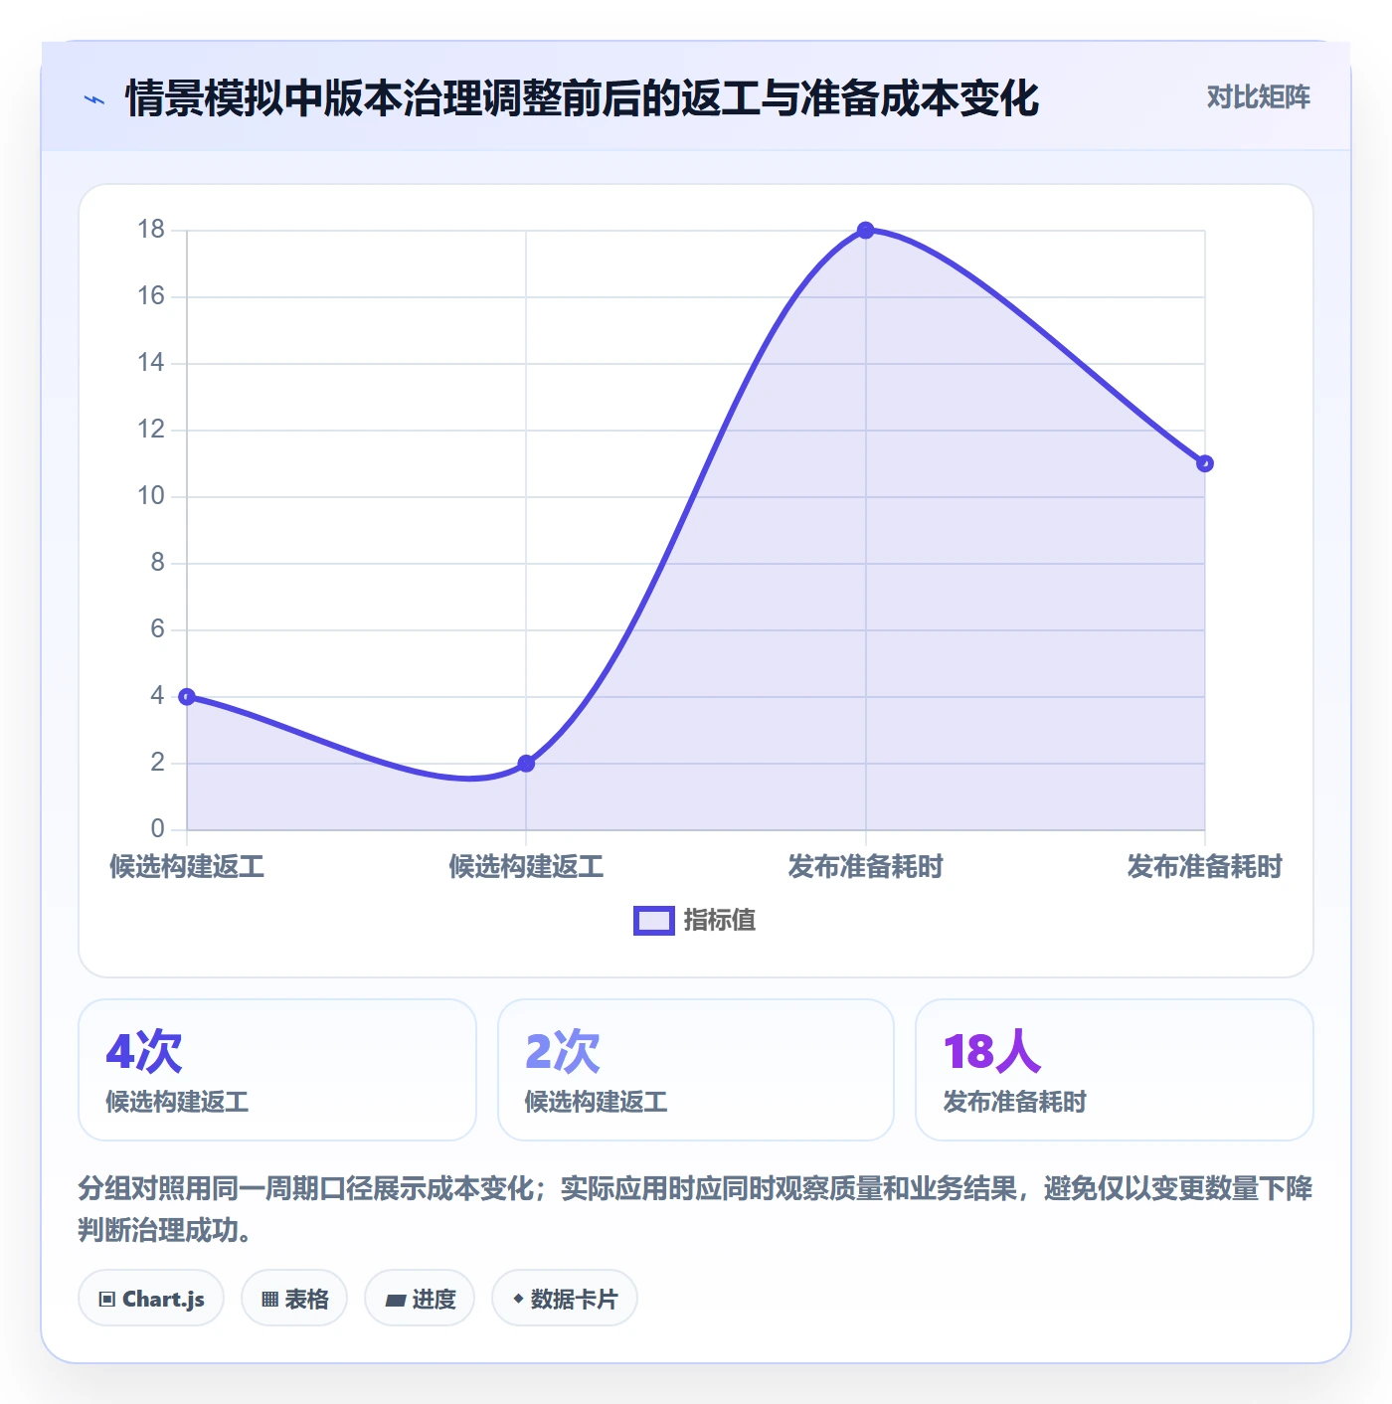Click the bar icon in the 进度 chip

point(395,1300)
